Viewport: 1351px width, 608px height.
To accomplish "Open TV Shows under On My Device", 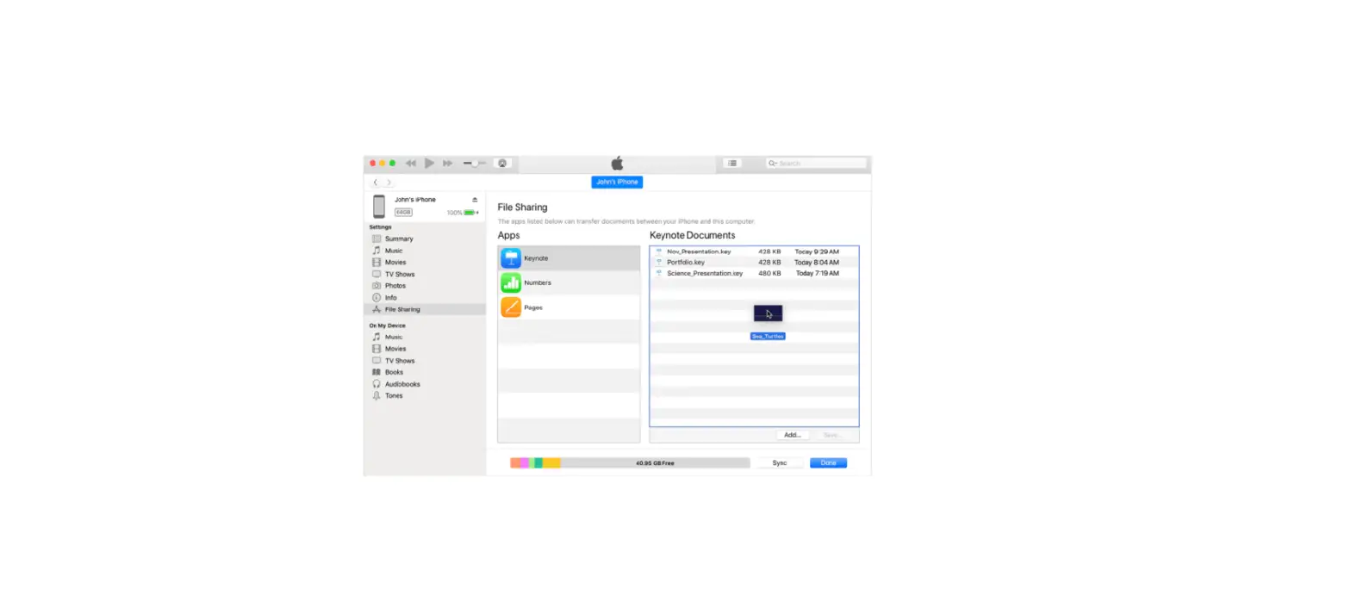I will [x=400, y=361].
